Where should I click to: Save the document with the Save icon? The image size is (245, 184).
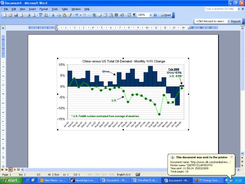click(x=16, y=15)
